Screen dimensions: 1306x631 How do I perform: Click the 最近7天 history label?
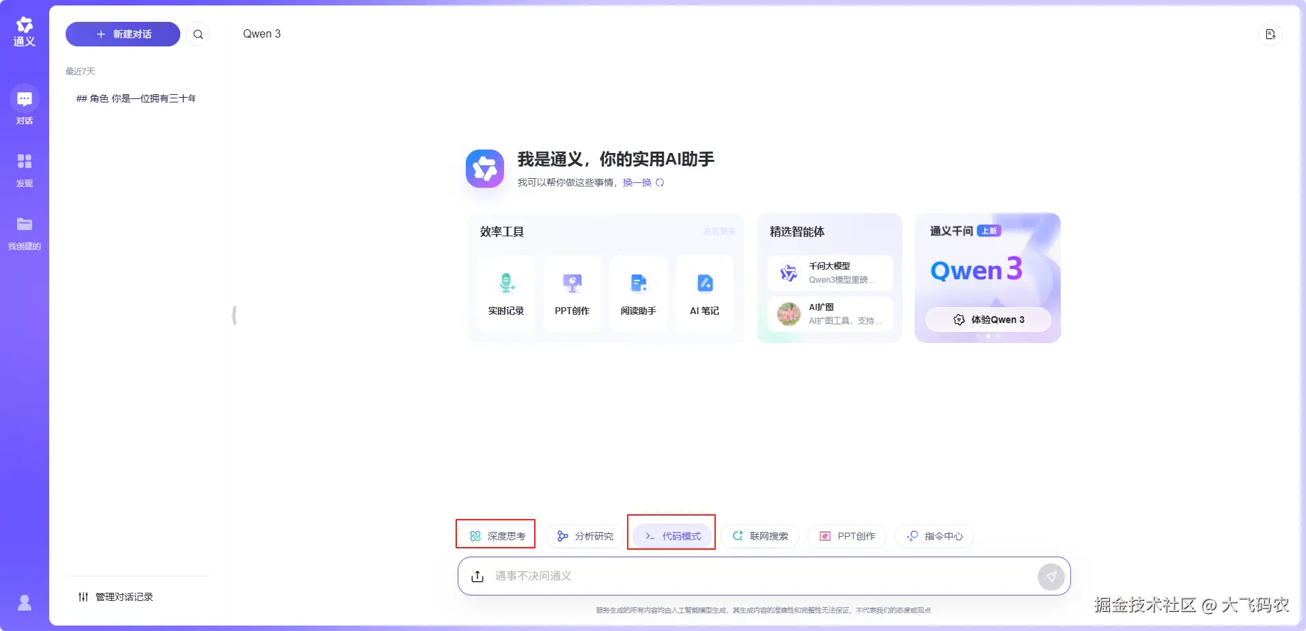(80, 72)
